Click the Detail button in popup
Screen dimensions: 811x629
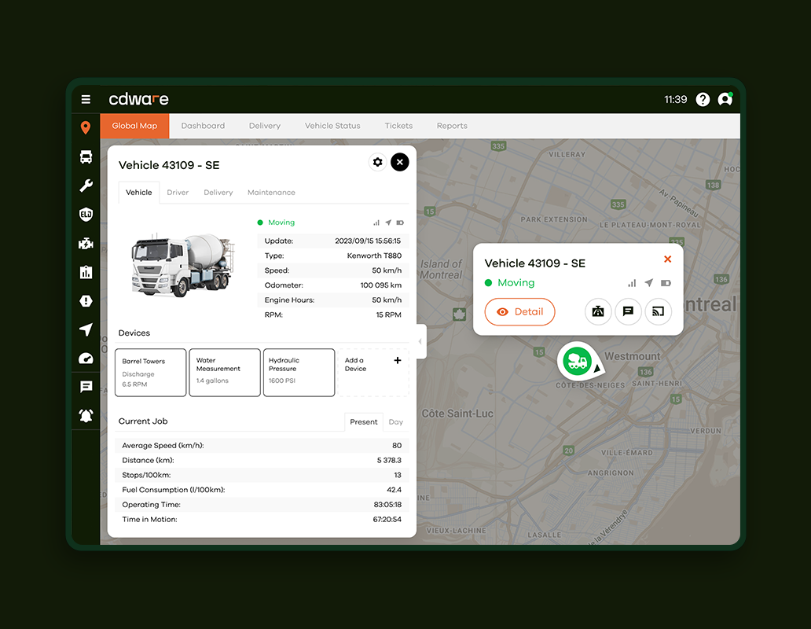(x=519, y=312)
